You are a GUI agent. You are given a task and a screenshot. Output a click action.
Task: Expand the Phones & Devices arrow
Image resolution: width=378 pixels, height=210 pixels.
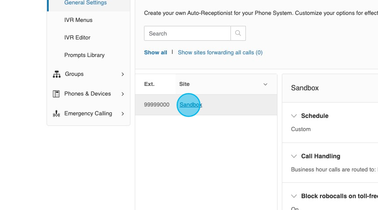(122, 94)
